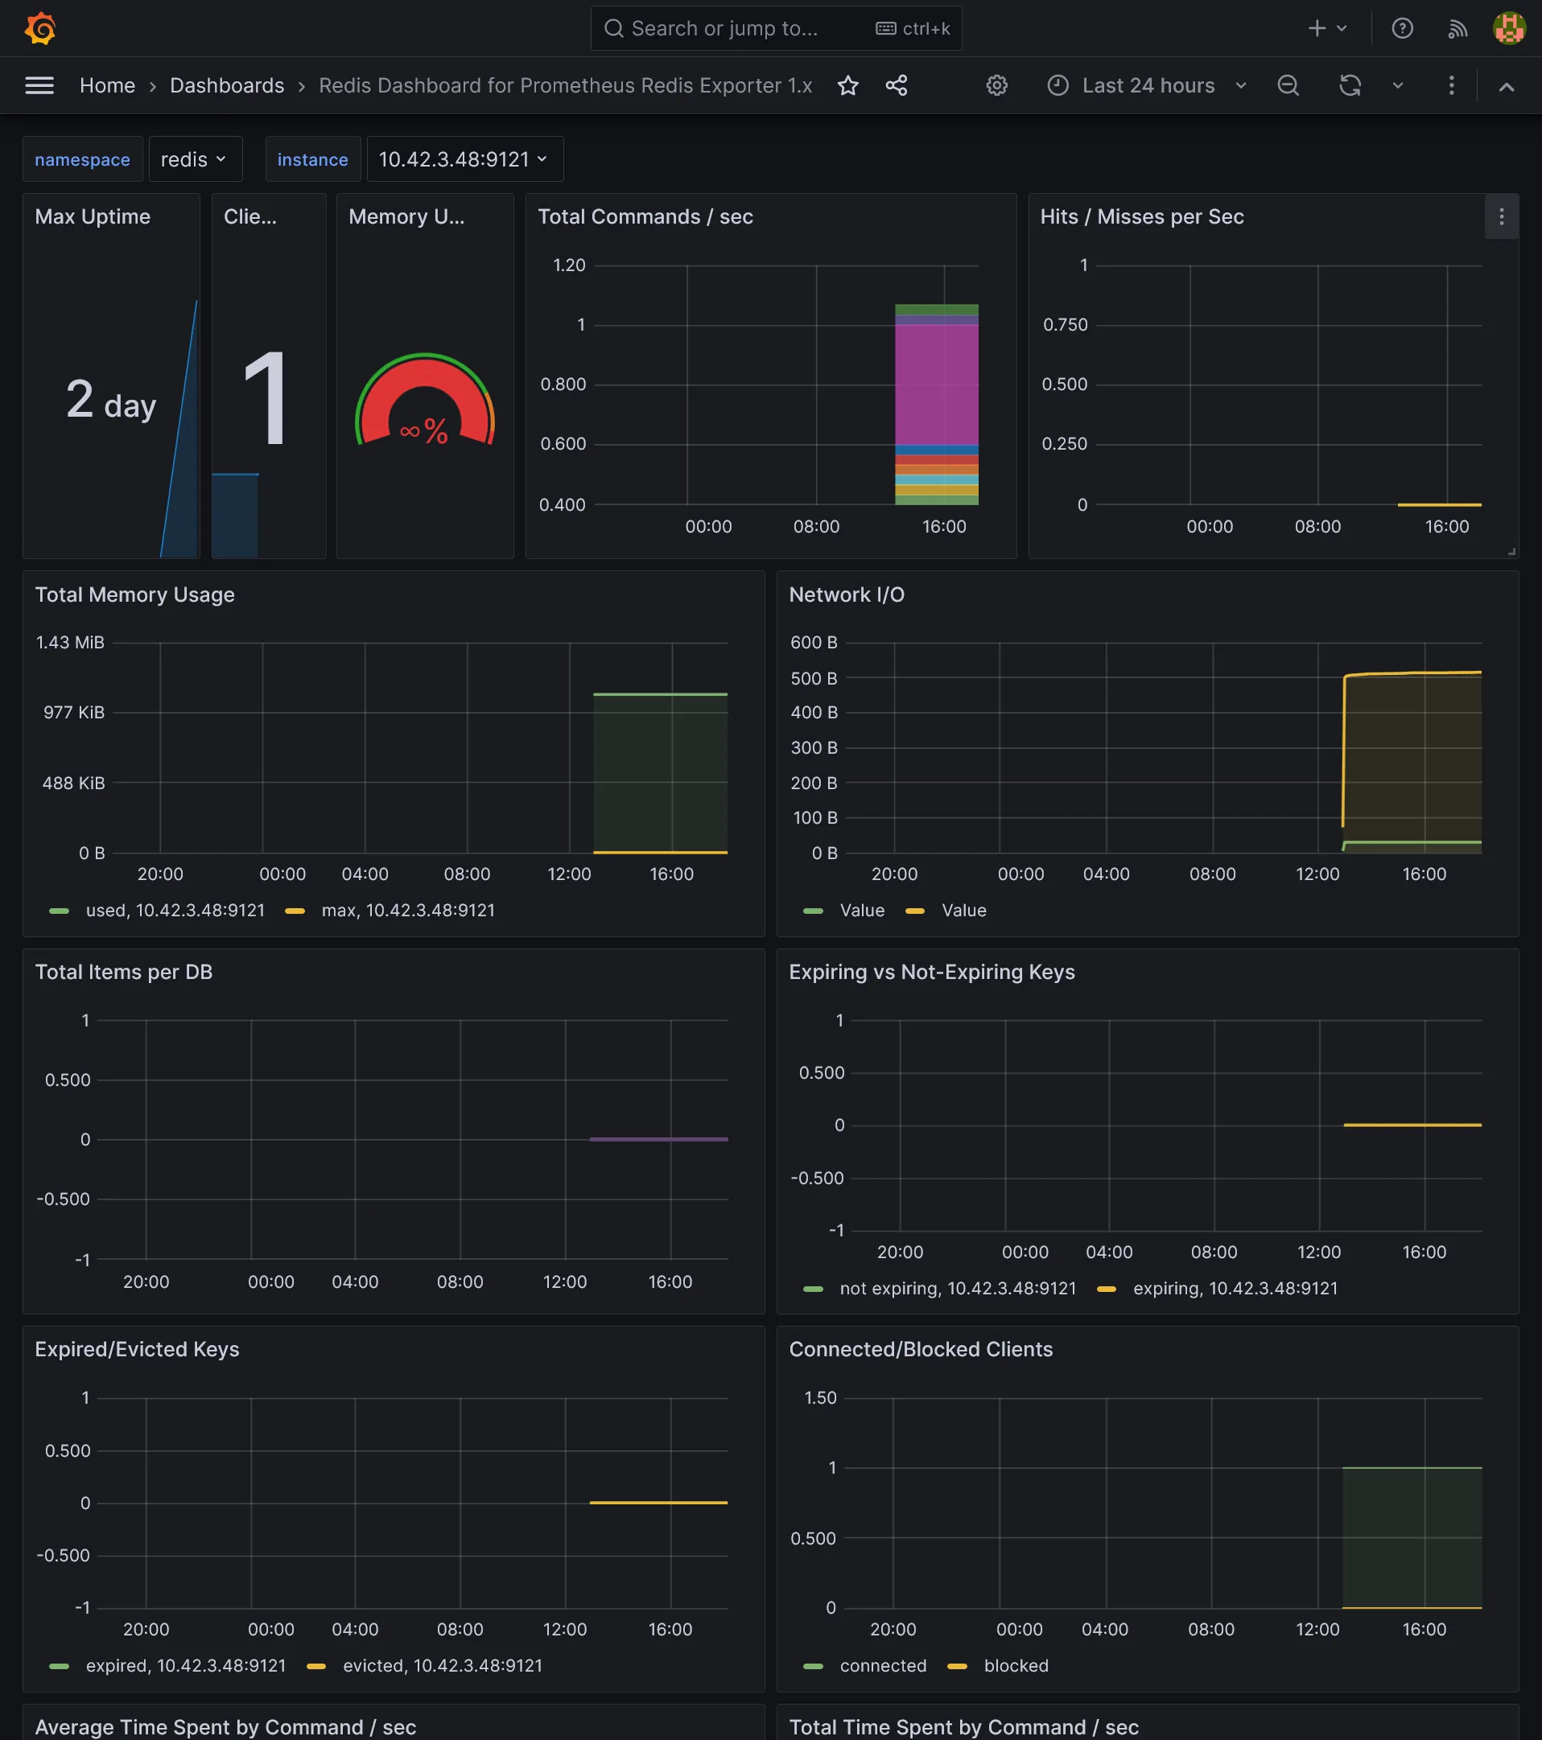Open Hits / Misses panel menu
1542x1740 pixels.
pyautogui.click(x=1501, y=217)
